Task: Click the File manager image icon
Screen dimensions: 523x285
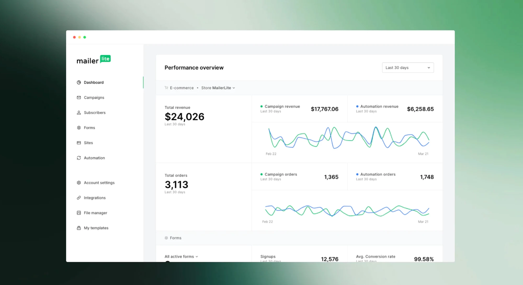Action: pos(79,213)
